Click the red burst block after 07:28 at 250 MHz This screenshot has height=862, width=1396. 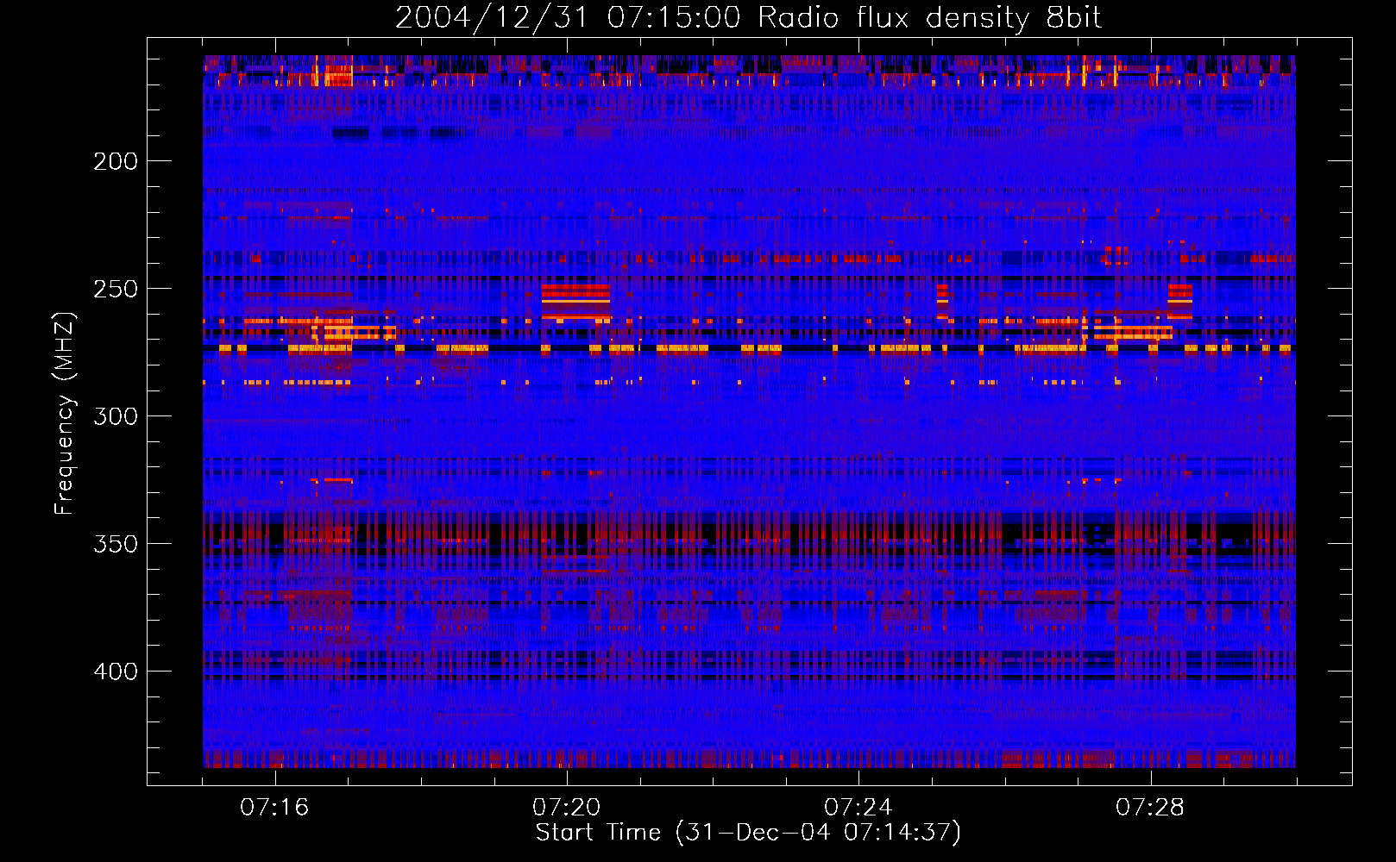(1179, 301)
